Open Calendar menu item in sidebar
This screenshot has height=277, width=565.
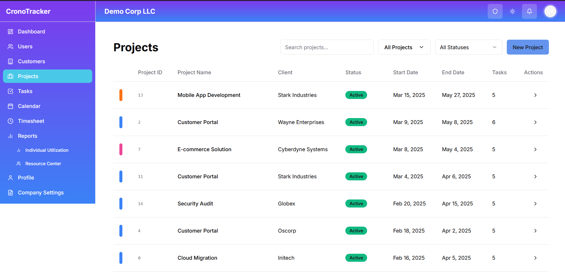coord(47,106)
